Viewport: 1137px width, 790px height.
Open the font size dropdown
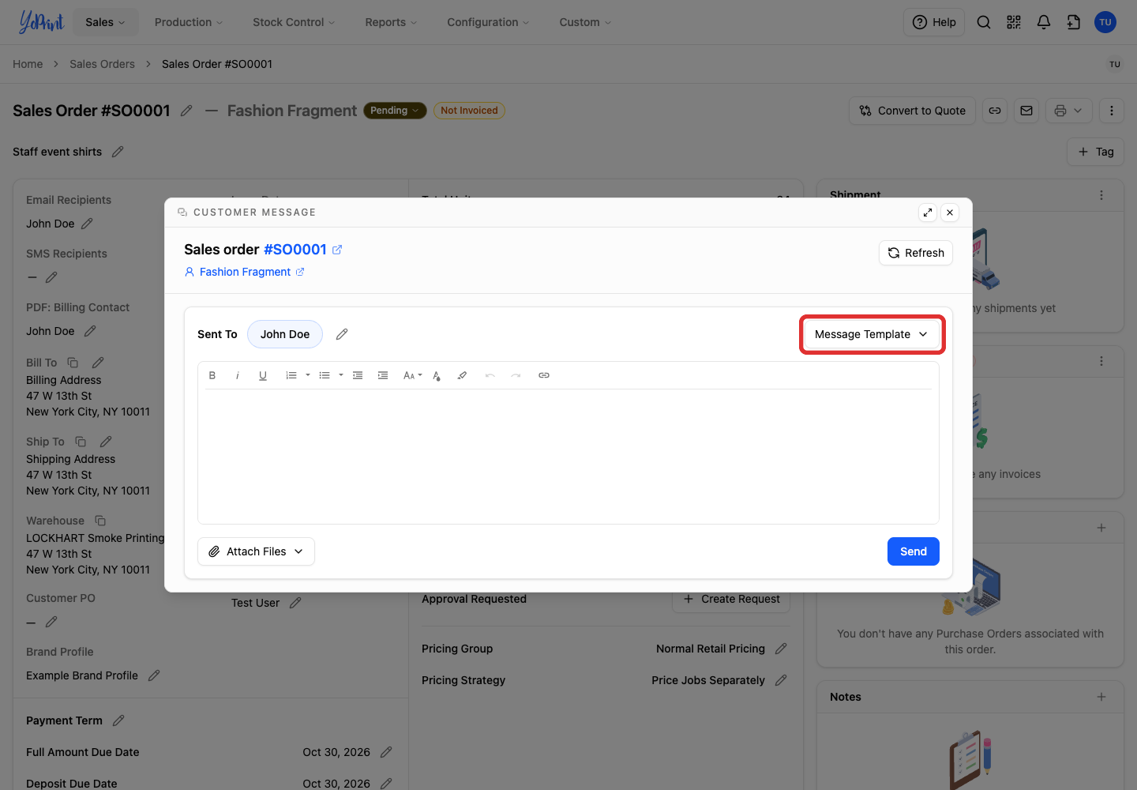[x=413, y=375]
